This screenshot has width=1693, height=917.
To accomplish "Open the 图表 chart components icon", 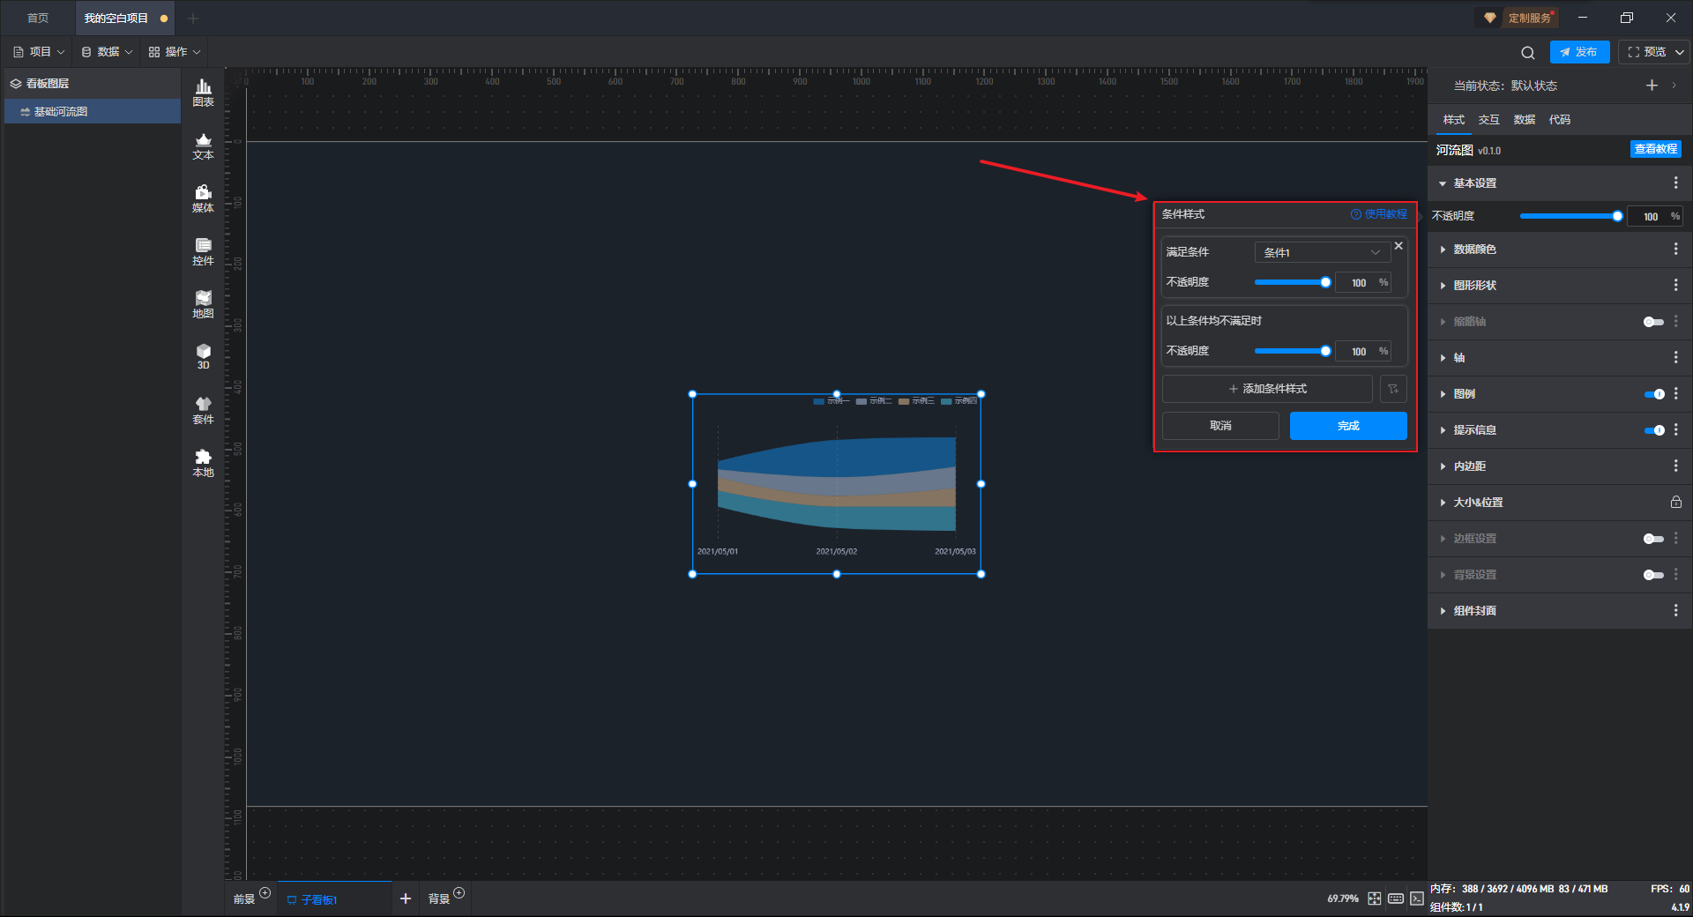I will [203, 92].
